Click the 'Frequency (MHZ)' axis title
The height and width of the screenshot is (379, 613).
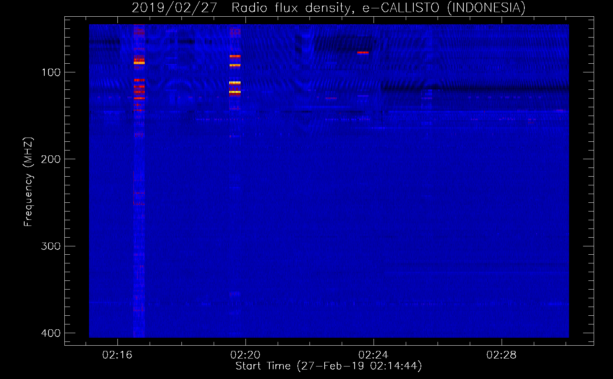point(28,182)
